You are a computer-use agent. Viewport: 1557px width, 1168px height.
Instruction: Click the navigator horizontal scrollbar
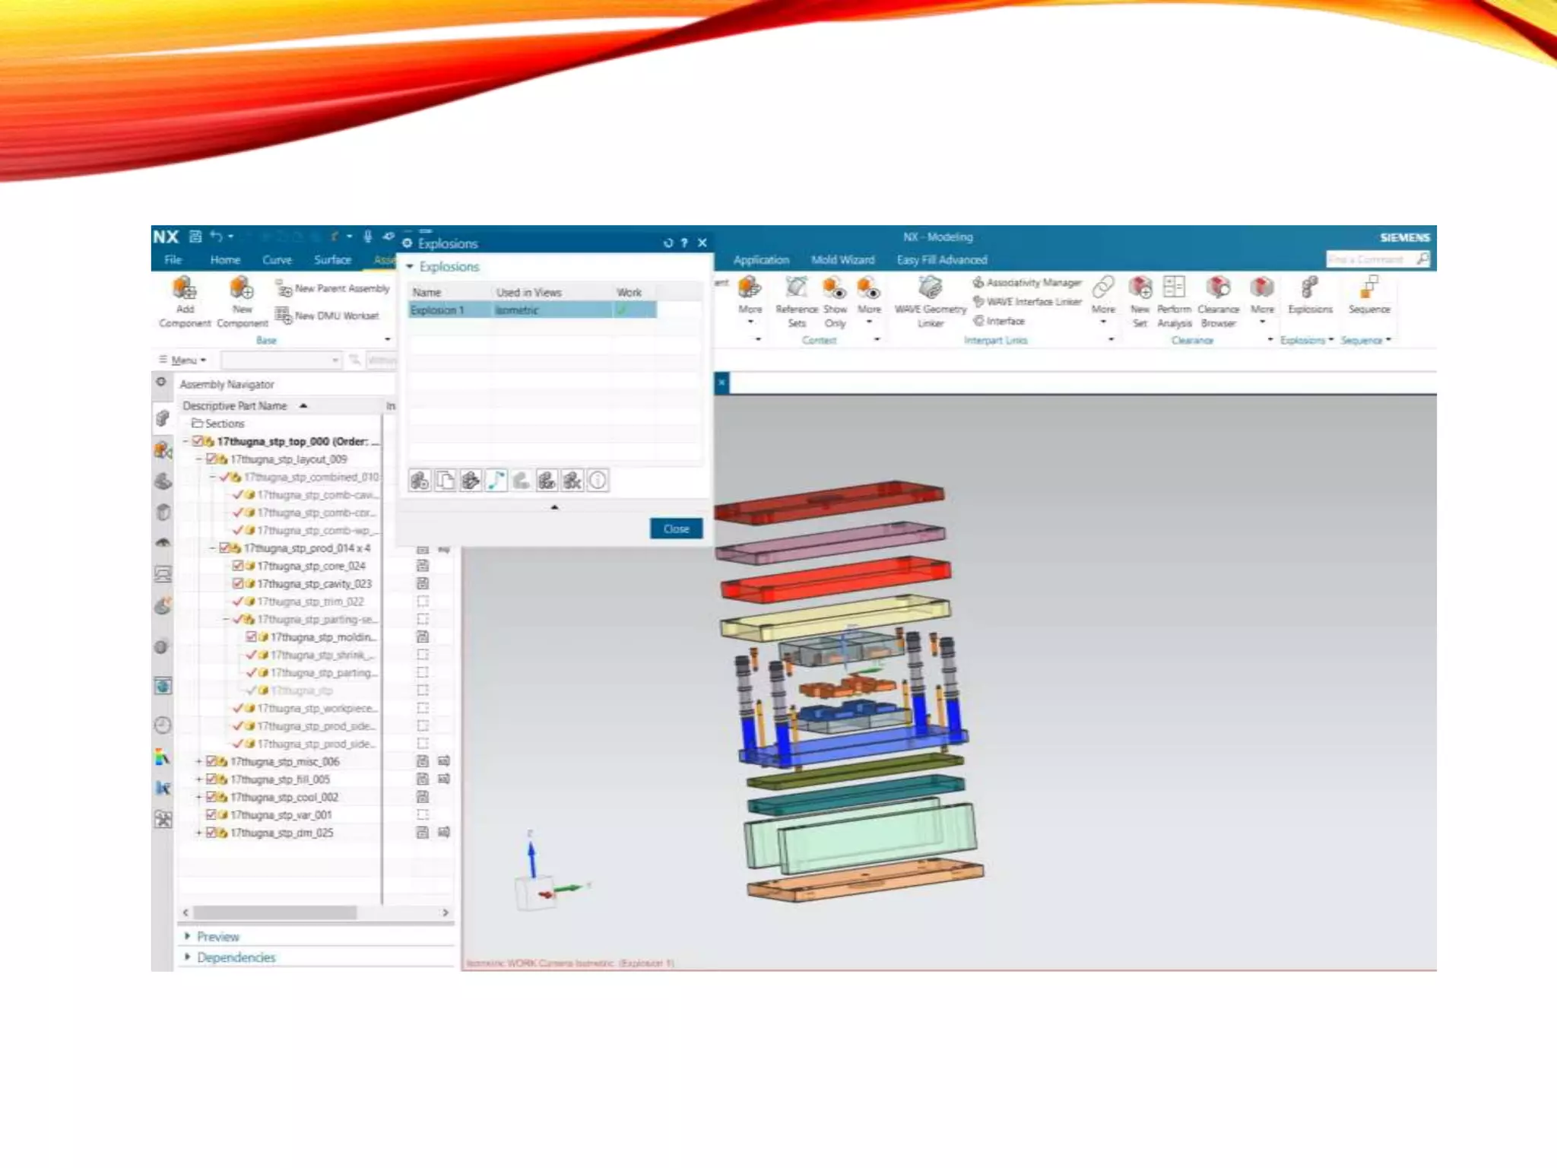[274, 912]
